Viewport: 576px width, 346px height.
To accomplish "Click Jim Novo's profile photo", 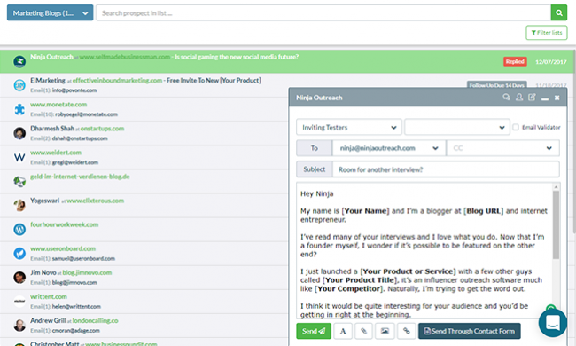I will point(19,277).
